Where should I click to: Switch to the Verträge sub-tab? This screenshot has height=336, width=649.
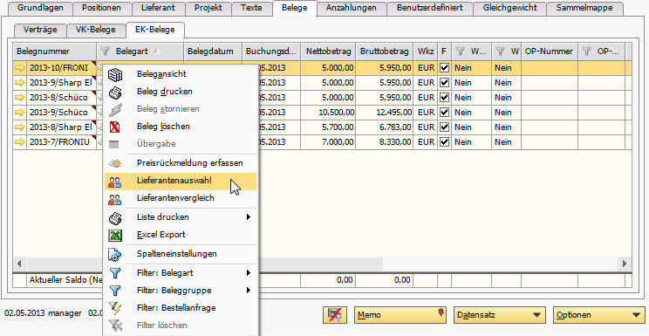(40, 30)
